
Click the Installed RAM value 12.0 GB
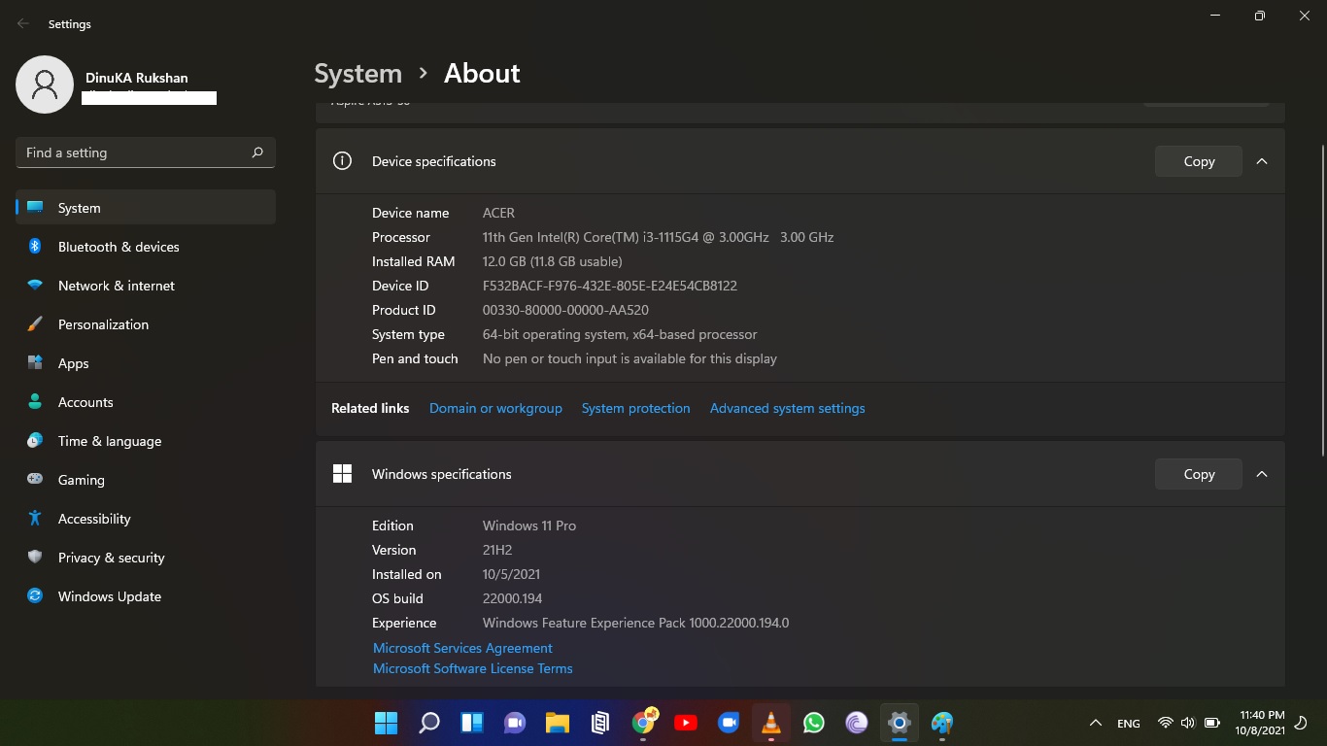pos(553,261)
